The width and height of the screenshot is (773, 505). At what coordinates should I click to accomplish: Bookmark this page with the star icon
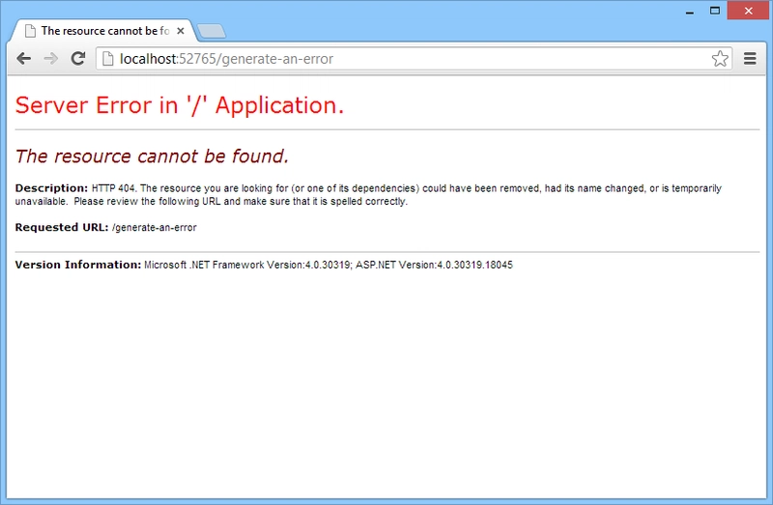[x=720, y=59]
